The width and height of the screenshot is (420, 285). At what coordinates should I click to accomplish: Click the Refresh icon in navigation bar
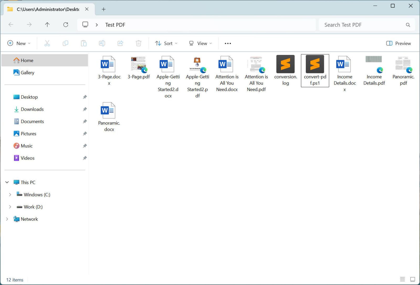66,25
